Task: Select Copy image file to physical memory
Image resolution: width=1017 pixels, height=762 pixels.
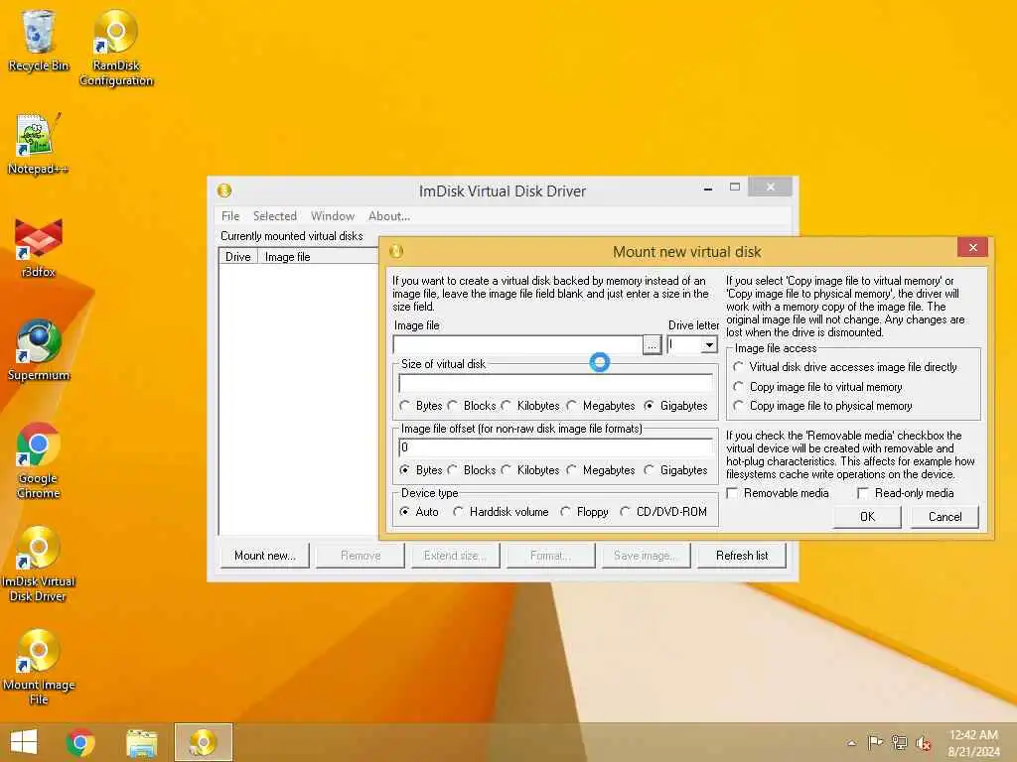Action: pyautogui.click(x=822, y=406)
